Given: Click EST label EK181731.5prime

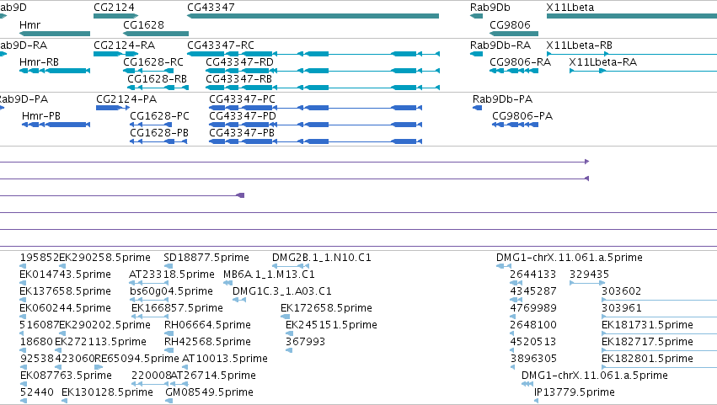Looking at the screenshot, I should 647,325.
